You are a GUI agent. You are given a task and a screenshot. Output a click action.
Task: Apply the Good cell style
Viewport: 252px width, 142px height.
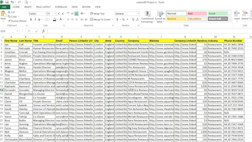pyautogui.click(x=218, y=13)
